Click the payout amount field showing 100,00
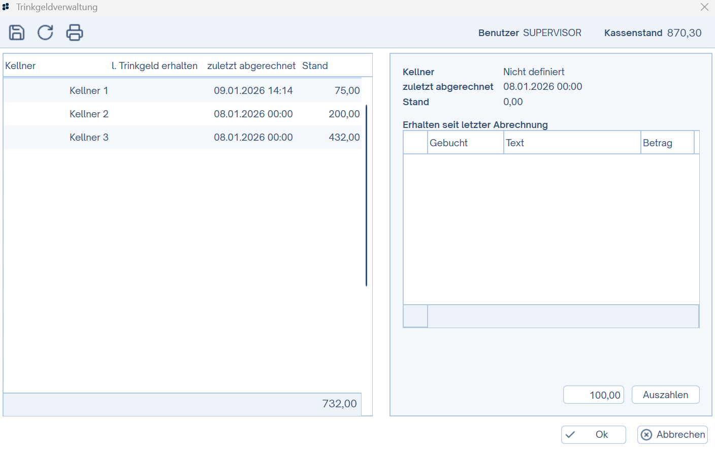Screen dimensions: 715x452 click(593, 395)
